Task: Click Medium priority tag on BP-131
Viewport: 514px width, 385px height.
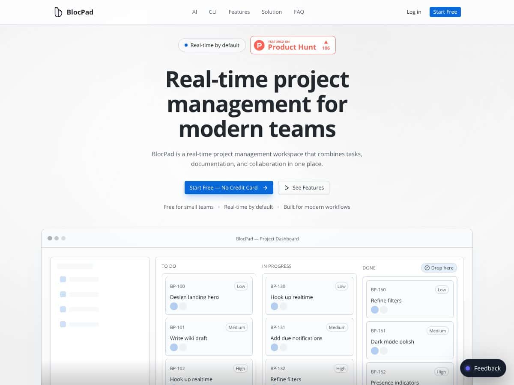Action: pos(337,327)
